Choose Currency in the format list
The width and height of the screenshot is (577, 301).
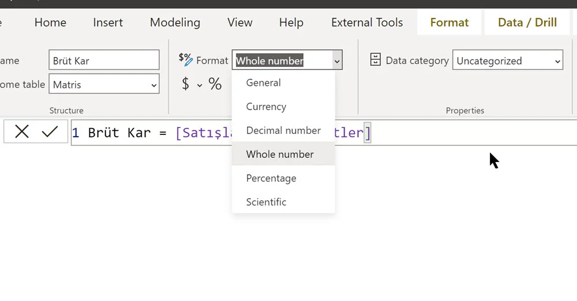[x=283, y=106]
